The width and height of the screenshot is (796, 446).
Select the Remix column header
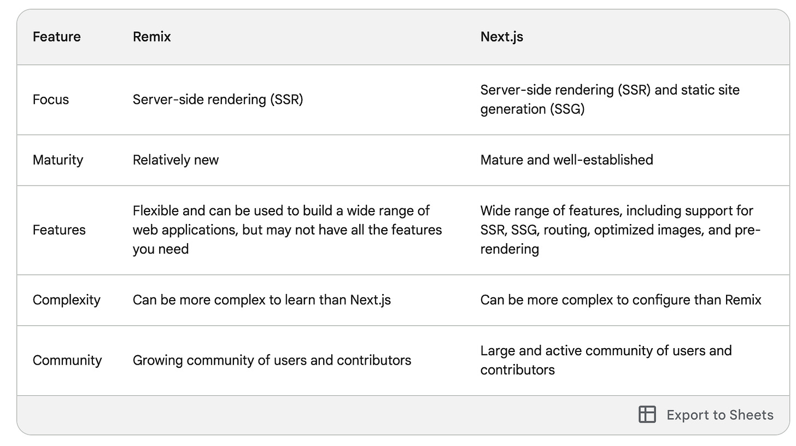(x=151, y=37)
